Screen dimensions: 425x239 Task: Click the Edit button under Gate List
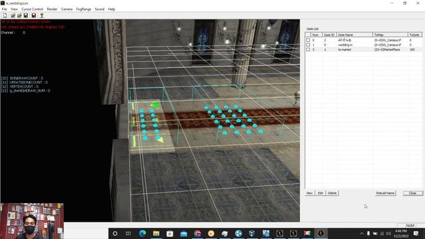coord(320,193)
